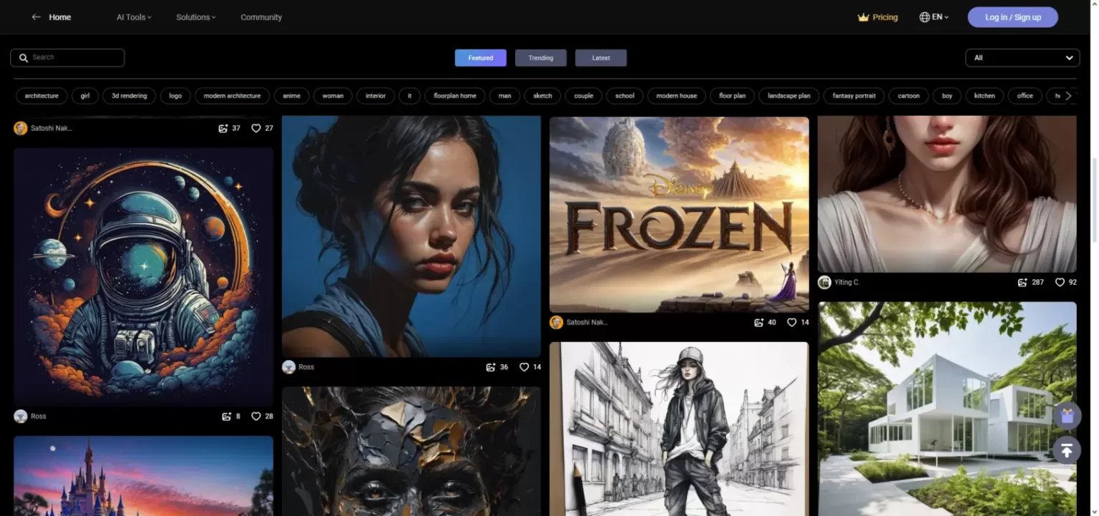Click the Search input field
The image size is (1099, 516).
(67, 58)
